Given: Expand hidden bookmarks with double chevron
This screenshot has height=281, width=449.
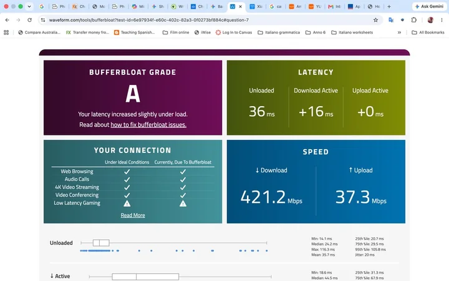Looking at the screenshot, I should [399, 32].
